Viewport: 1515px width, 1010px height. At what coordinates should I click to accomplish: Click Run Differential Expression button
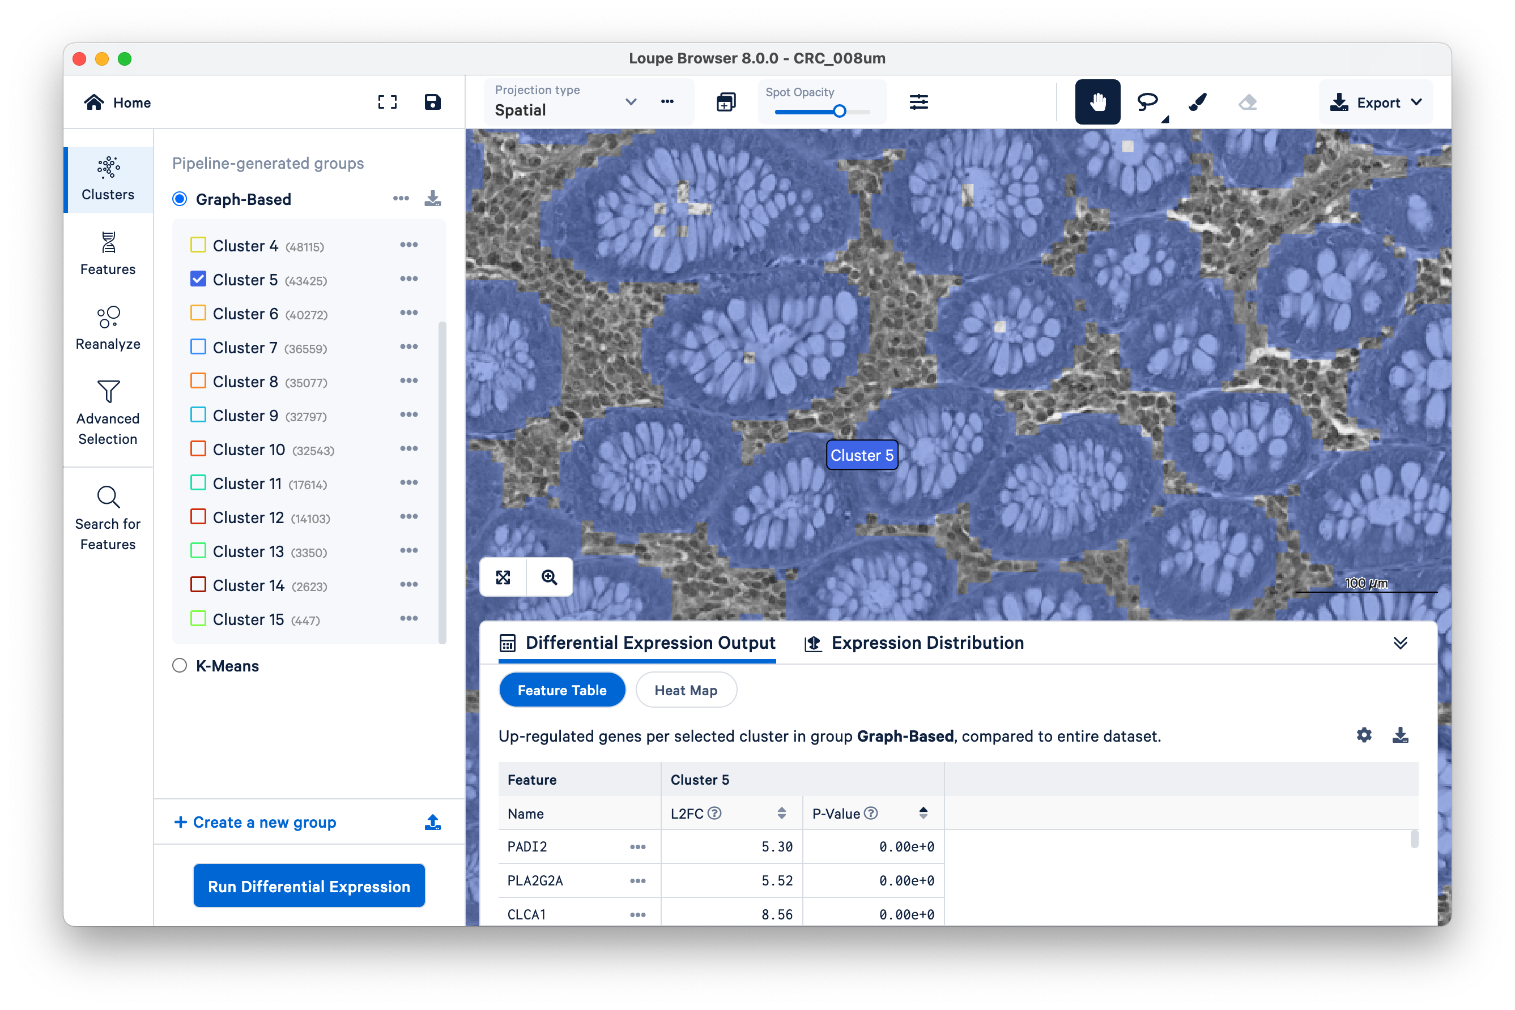tap(309, 887)
